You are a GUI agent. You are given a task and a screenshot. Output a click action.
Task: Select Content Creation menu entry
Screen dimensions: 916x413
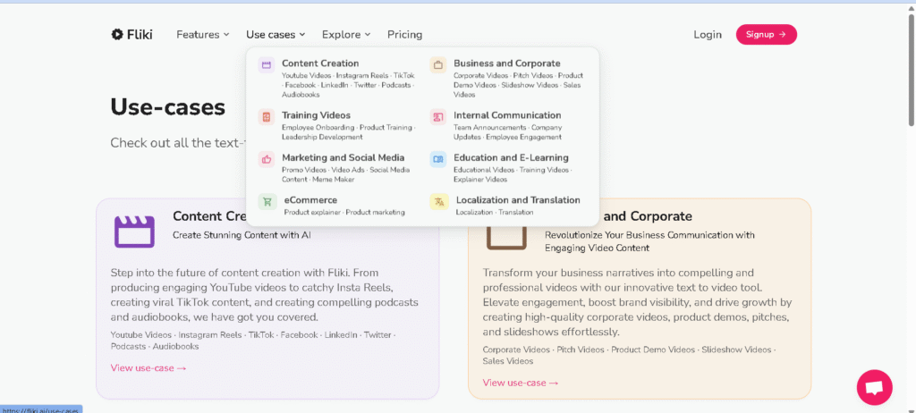320,63
